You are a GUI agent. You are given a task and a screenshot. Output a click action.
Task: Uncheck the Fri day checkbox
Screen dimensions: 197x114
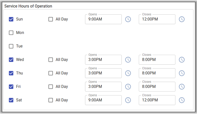(11, 87)
